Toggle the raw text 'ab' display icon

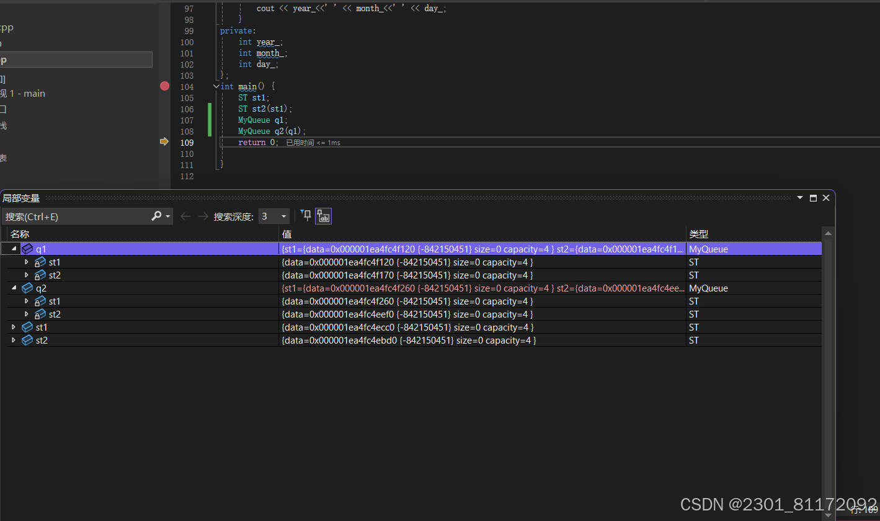(323, 216)
